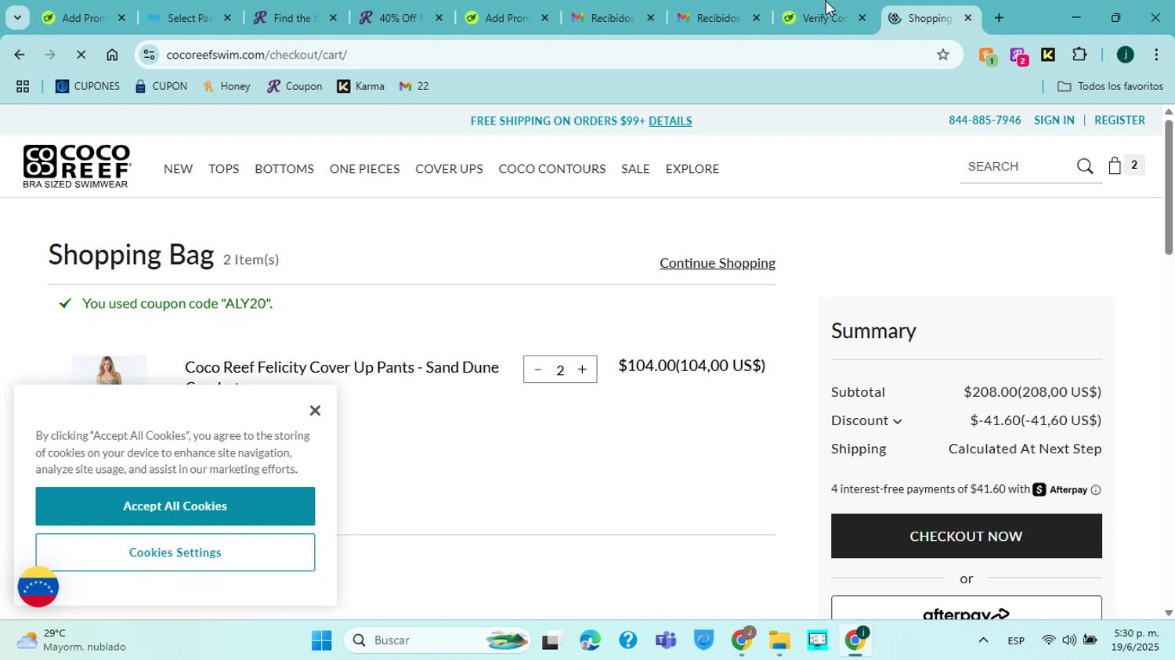Open Microsoft Teams from taskbar
The image size is (1175, 660).
coord(666,641)
